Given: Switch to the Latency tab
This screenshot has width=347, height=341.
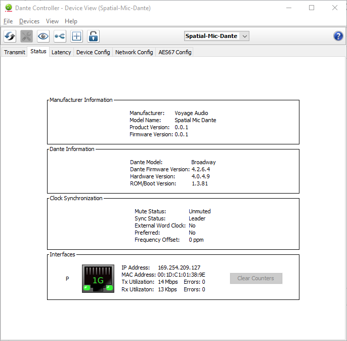Looking at the screenshot, I should pyautogui.click(x=61, y=52).
